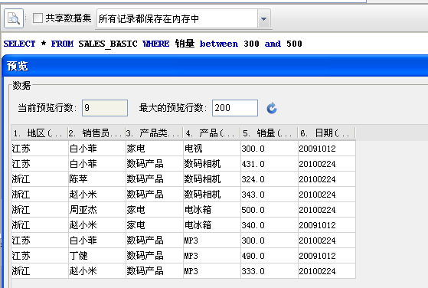Click the 江苏 cell in the 丁健 row
Viewport: 428px width, 288px height.
(x=40, y=256)
